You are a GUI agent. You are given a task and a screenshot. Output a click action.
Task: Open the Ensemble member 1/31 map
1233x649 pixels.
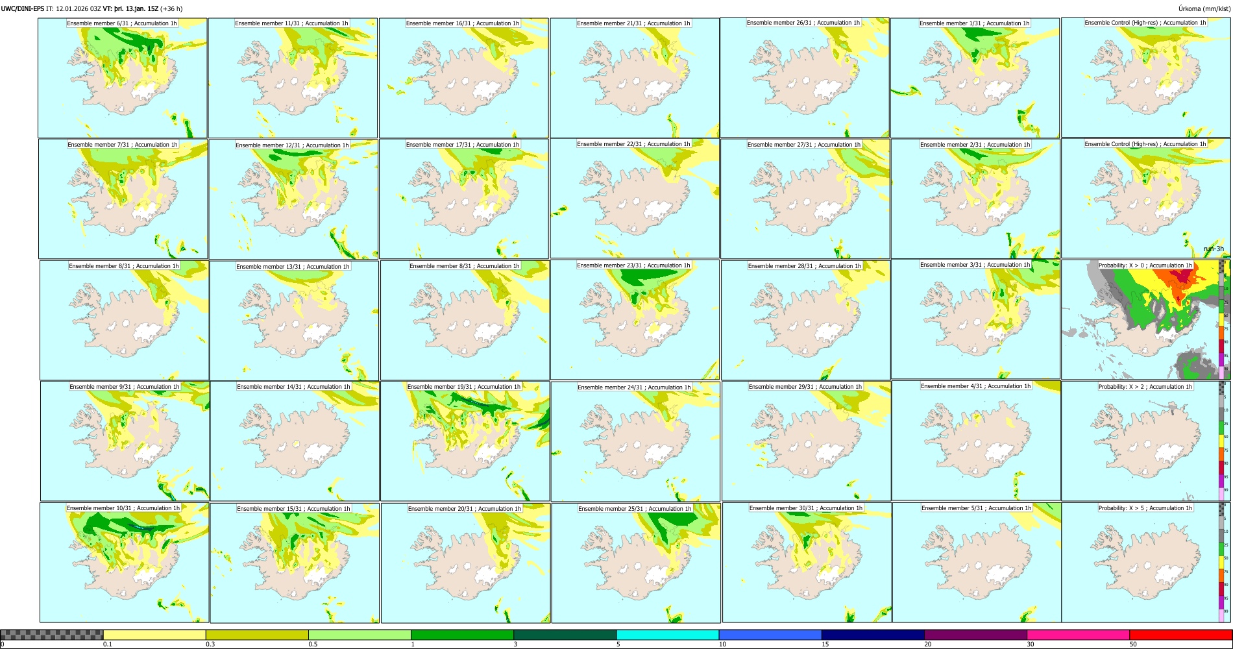[975, 78]
